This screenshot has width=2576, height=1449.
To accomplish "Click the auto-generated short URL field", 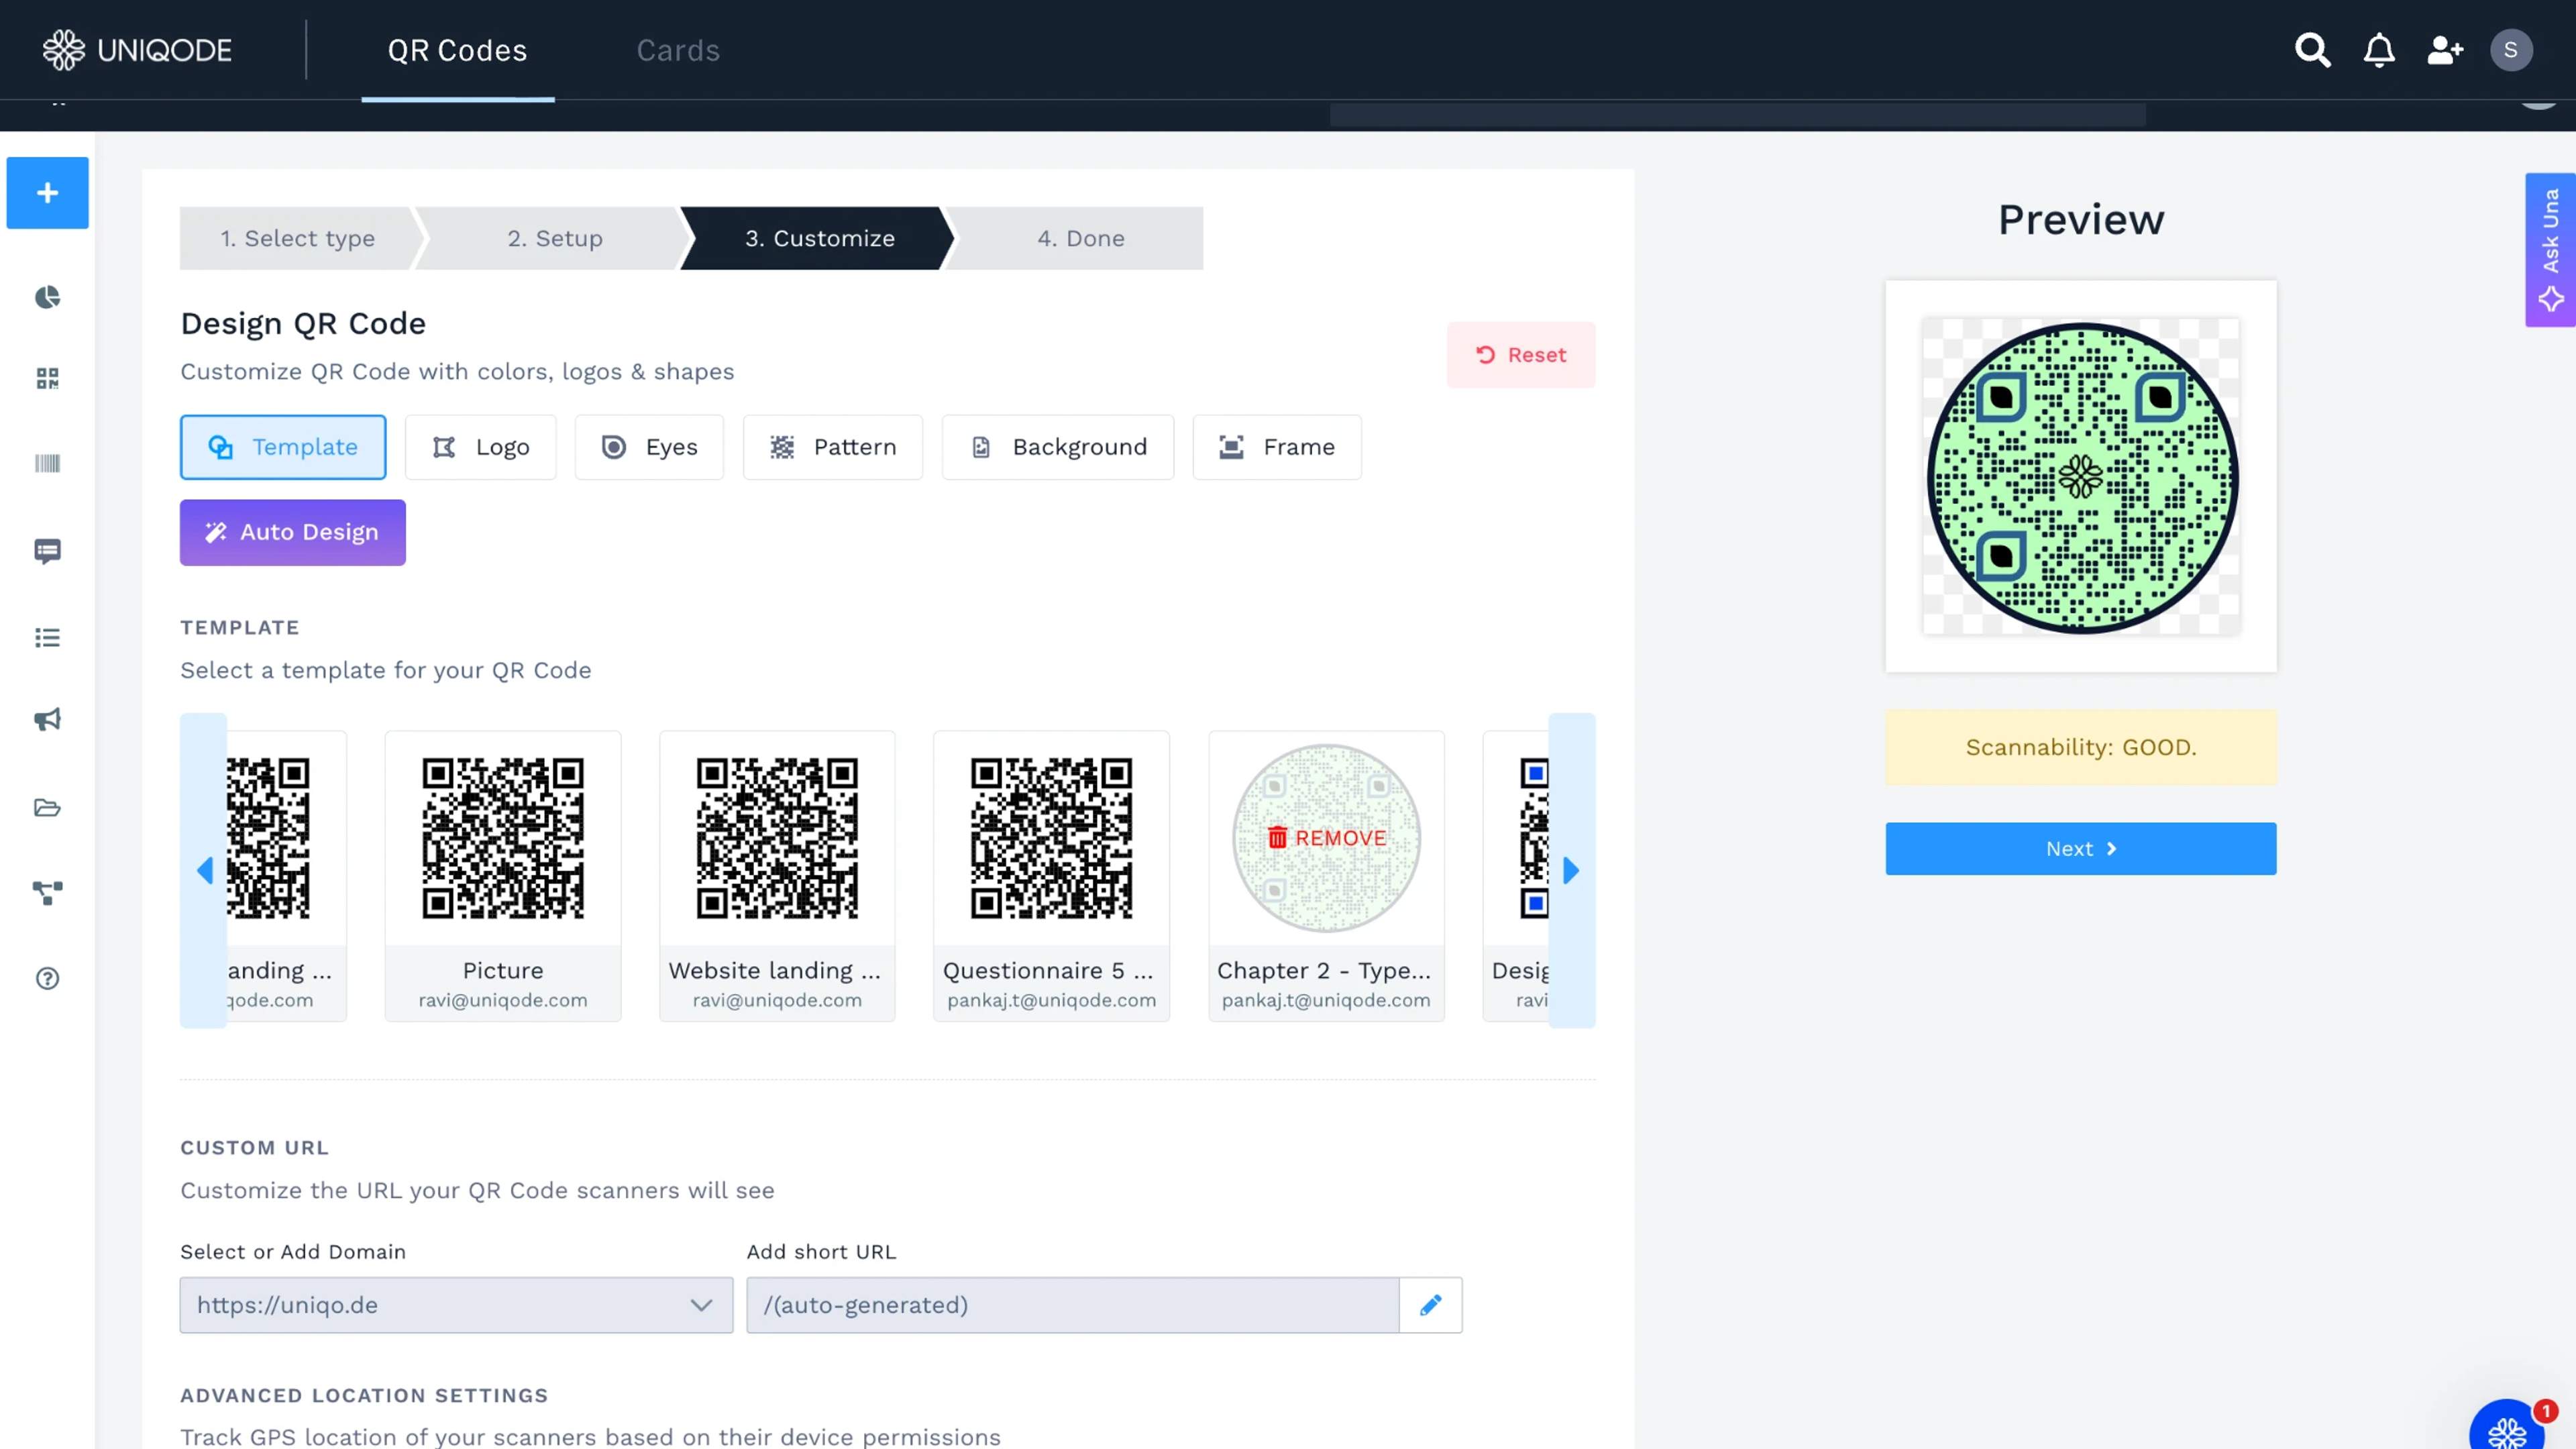I will 1073,1304.
